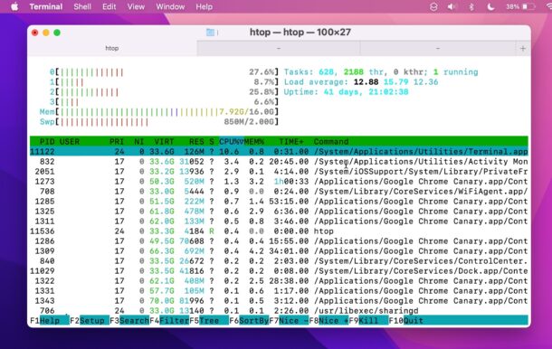Image resolution: width=552 pixels, height=349 pixels.
Task: Click F8 Nice + in htop footer
Action: pyautogui.click(x=328, y=320)
